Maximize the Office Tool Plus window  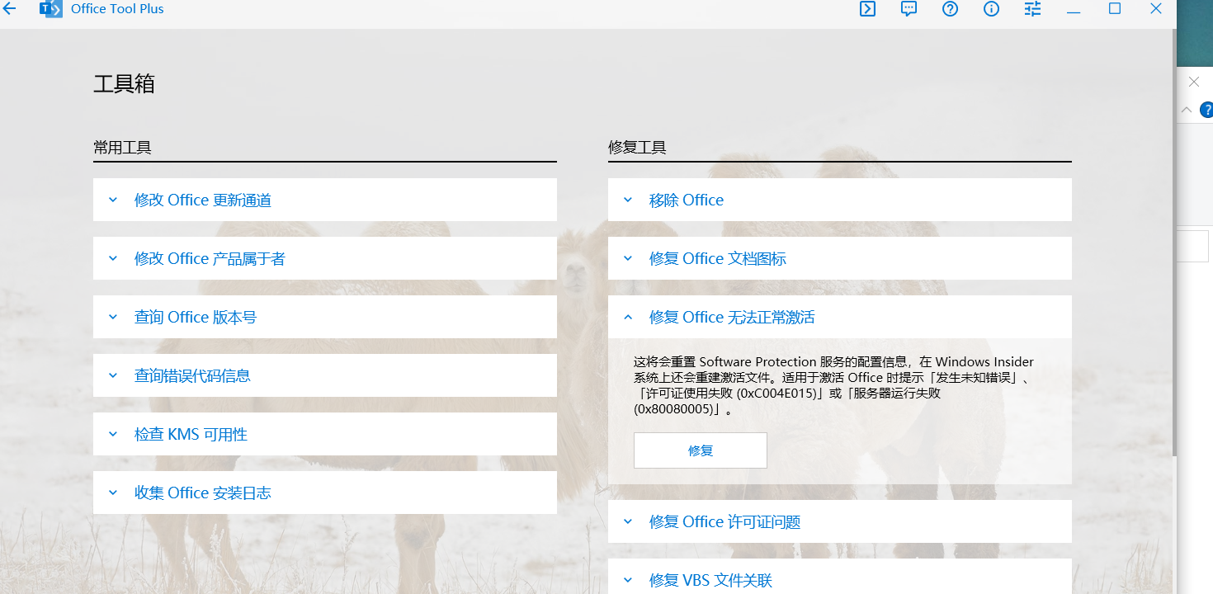(1115, 8)
